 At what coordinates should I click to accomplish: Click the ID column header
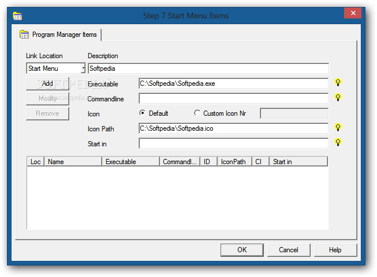tap(208, 162)
